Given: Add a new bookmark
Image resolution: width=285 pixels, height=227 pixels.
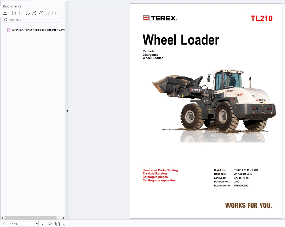Looking at the screenshot, I should pyautogui.click(x=14, y=13).
